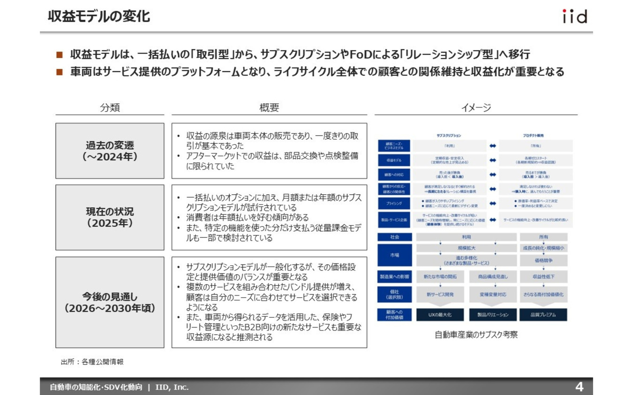Click the orange bullet square before first headline

coord(59,55)
